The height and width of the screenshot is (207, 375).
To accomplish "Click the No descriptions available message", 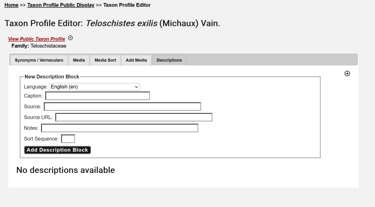I will pyautogui.click(x=66, y=170).
